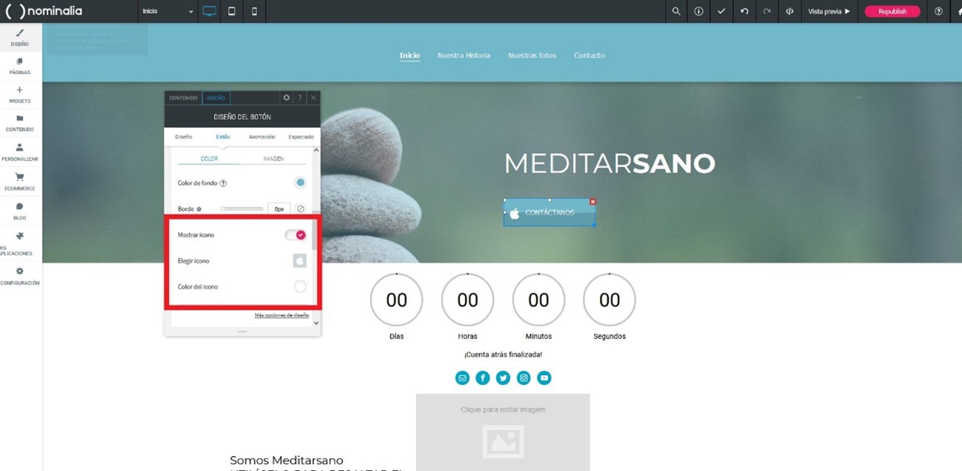Open the Elegir icono picker
Image resolution: width=962 pixels, height=471 pixels.
point(300,261)
